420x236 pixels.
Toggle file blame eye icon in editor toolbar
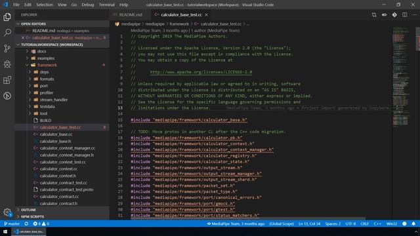coord(384,14)
